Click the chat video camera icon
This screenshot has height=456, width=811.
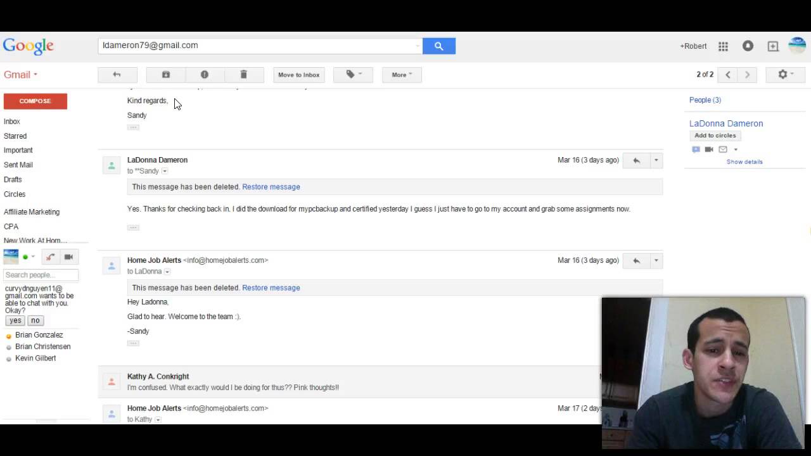[x=69, y=257]
